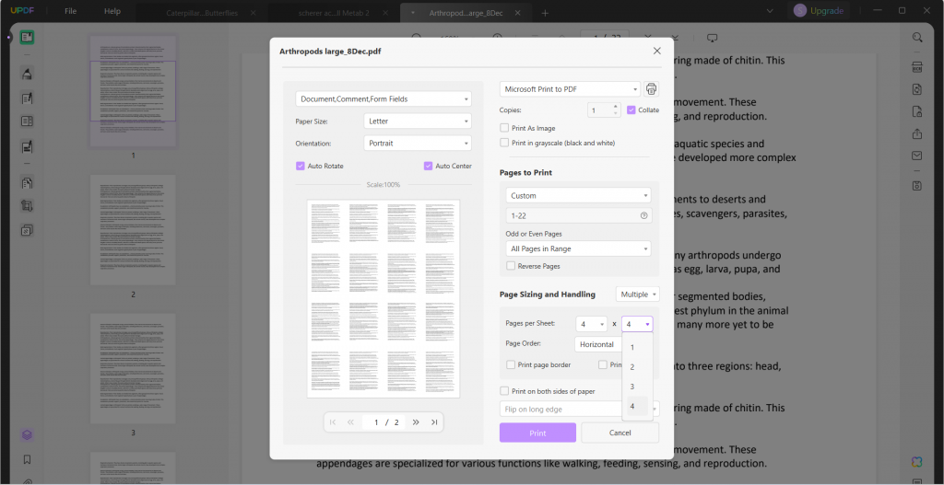The width and height of the screenshot is (944, 485).
Task: Open a new tab with the plus button
Action: [x=545, y=13]
